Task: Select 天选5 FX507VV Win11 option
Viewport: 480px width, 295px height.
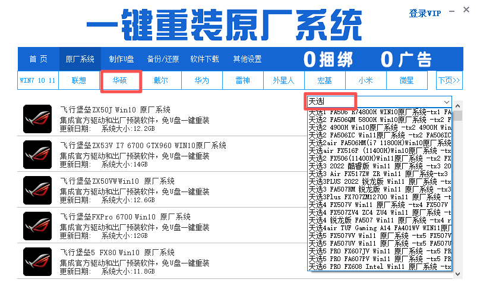Action: [x=380, y=236]
